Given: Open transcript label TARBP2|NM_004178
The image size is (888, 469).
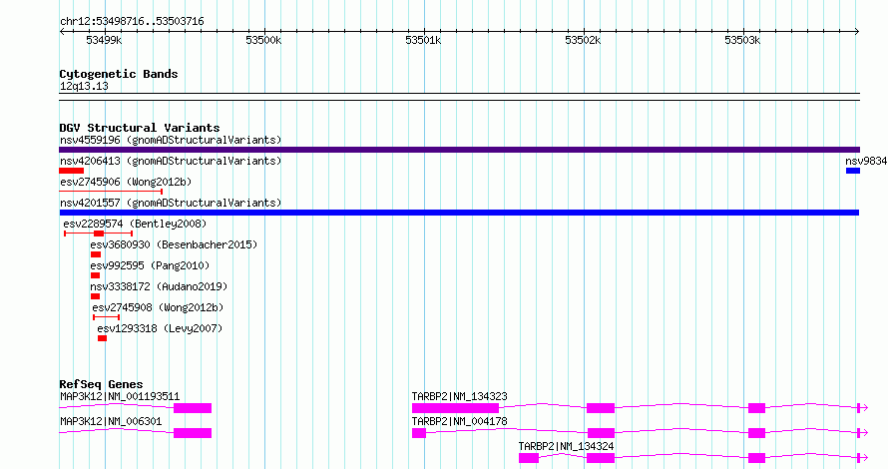Looking at the screenshot, I should click(459, 421).
